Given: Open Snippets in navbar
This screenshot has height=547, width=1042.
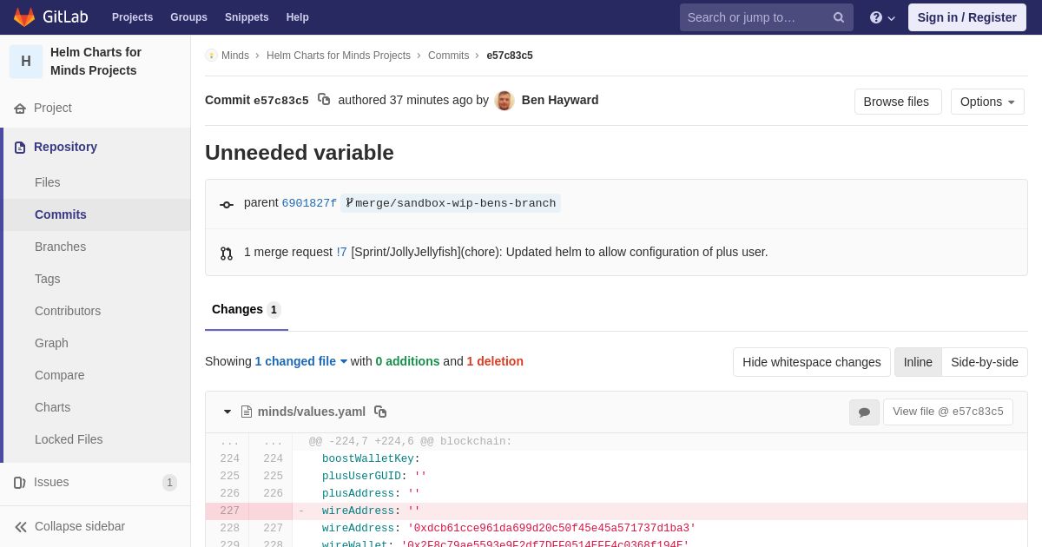Looking at the screenshot, I should tap(247, 17).
